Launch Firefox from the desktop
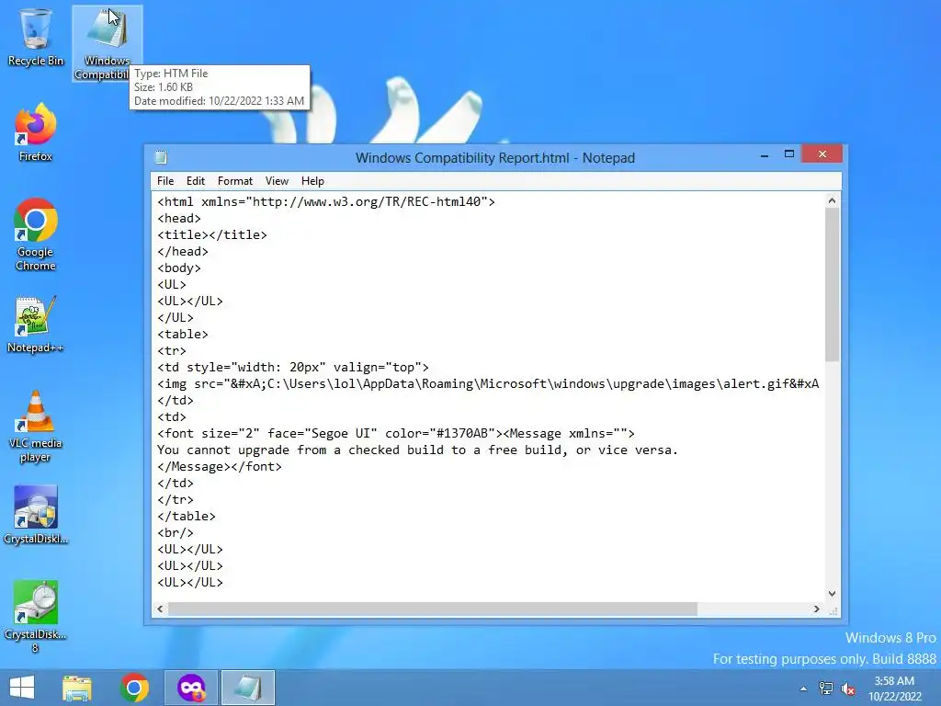 coord(35,132)
